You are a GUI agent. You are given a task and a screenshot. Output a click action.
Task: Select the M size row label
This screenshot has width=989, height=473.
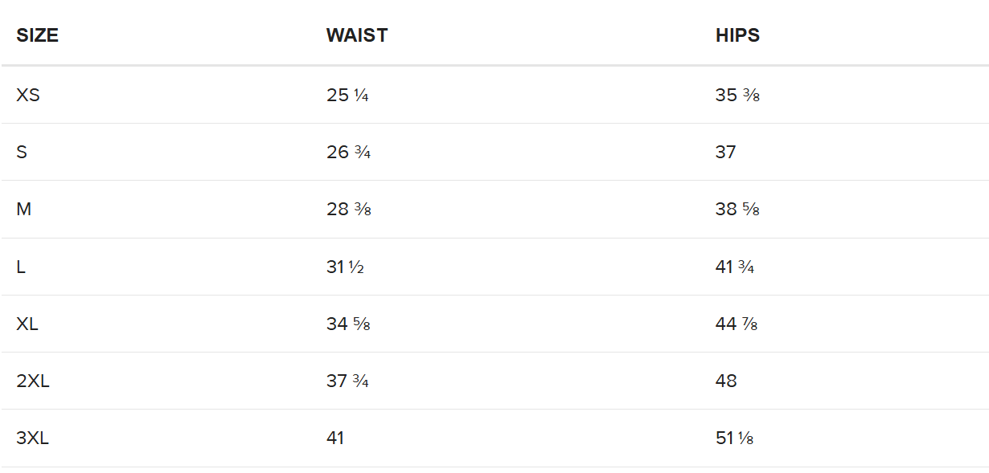pos(24,209)
